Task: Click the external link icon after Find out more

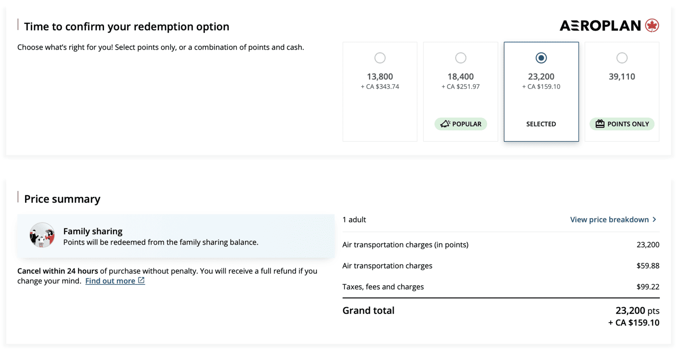Action: click(141, 281)
